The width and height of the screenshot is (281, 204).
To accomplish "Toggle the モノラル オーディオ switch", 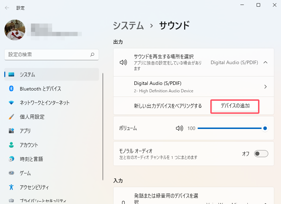I will point(261,154).
